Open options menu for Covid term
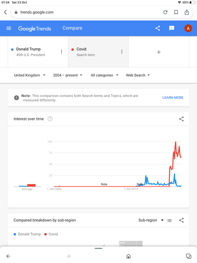Screen dimensions: 197x263 point(122,52)
